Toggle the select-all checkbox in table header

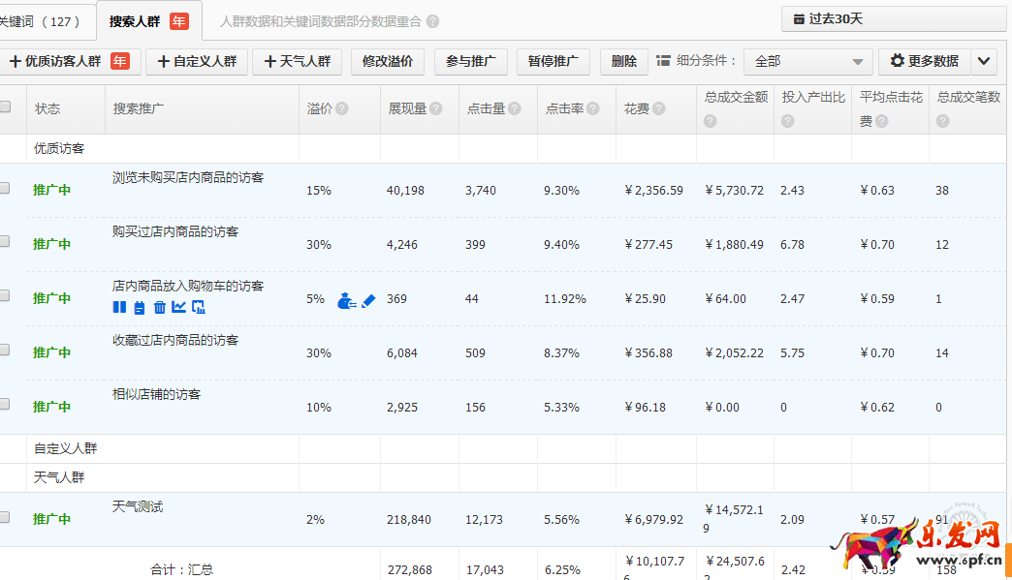[x=4, y=107]
